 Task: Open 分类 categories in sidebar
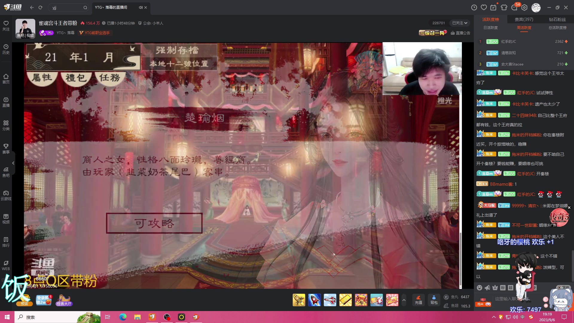click(x=6, y=125)
